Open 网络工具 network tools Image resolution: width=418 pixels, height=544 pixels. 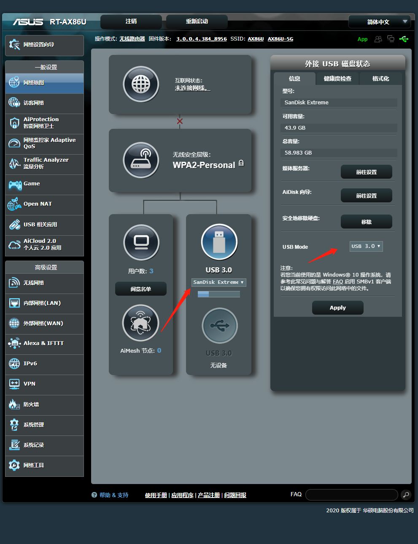pyautogui.click(x=44, y=465)
